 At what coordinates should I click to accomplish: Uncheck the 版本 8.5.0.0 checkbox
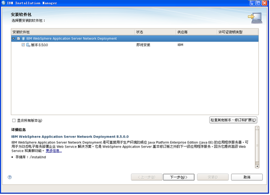click(x=23, y=45)
